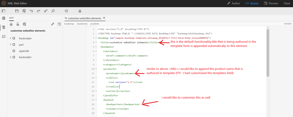Image resolution: width=293 pixels, height=117 pixels.
Task: Tick the backmatter checkbox
Action: coord(14,57)
